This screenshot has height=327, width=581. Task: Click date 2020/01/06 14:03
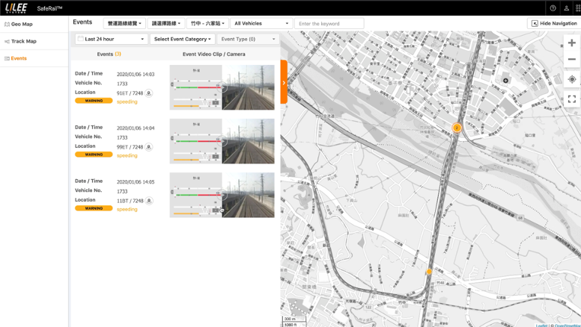pyautogui.click(x=136, y=74)
